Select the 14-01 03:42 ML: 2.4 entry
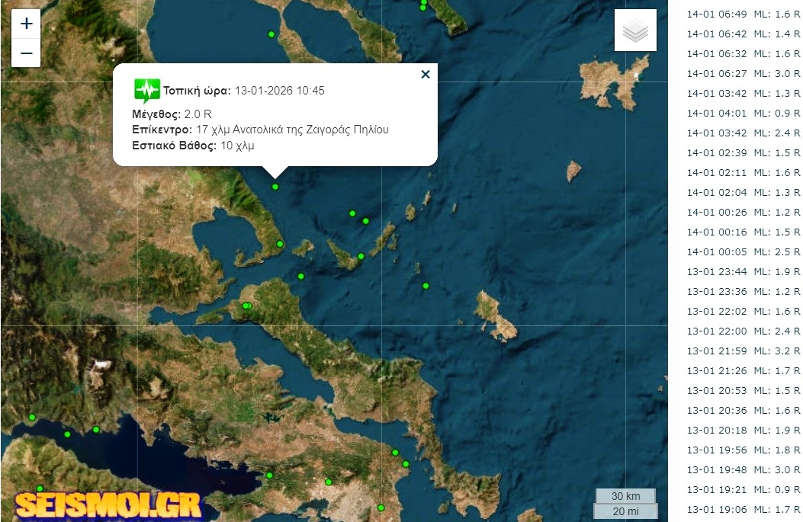The height and width of the screenshot is (522, 803). (x=743, y=133)
